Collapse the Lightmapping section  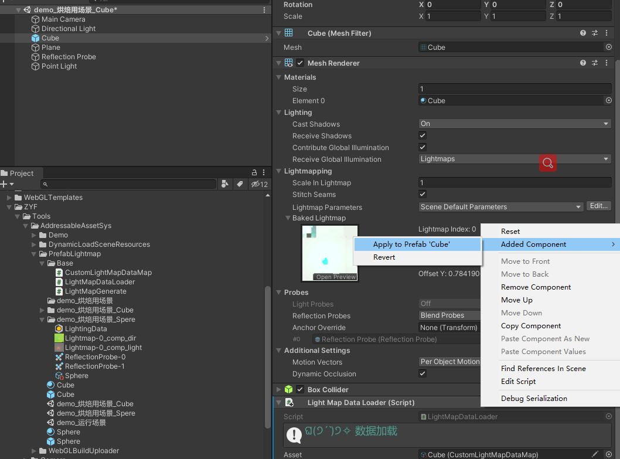[x=279, y=171]
